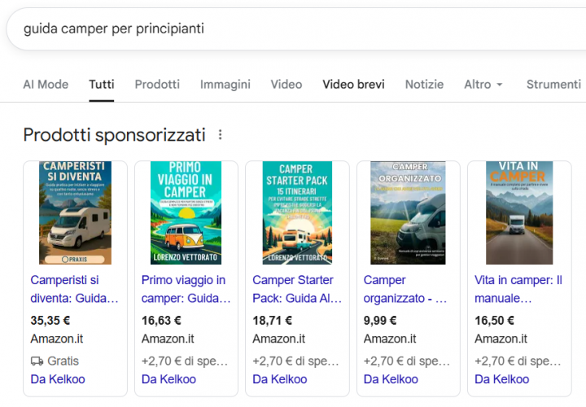Open the Strumenti search tools
The height and width of the screenshot is (407, 586).
click(553, 85)
